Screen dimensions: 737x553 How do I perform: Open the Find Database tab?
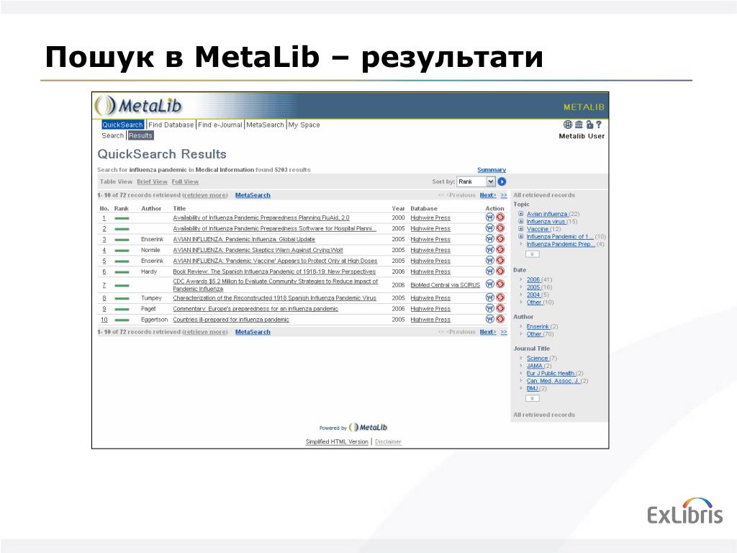(x=171, y=125)
